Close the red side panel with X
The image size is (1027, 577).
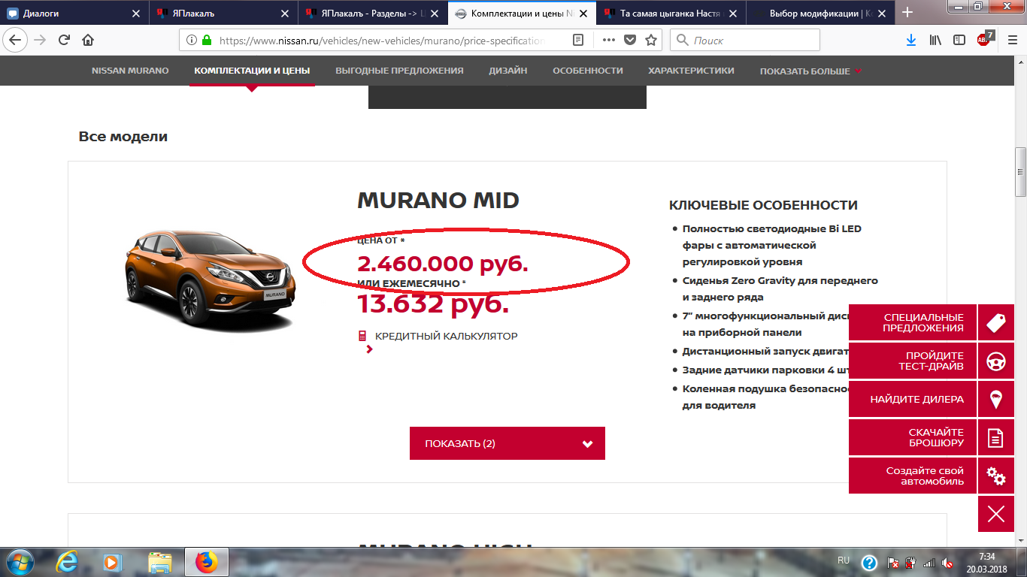point(995,514)
